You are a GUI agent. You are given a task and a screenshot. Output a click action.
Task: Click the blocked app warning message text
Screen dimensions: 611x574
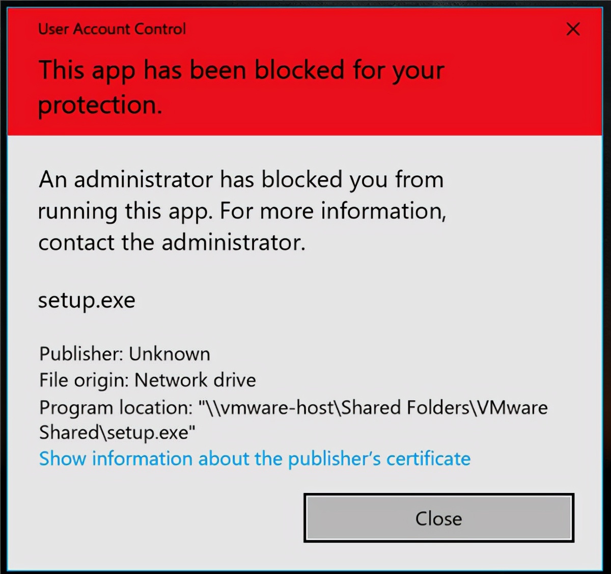pyautogui.click(x=241, y=211)
